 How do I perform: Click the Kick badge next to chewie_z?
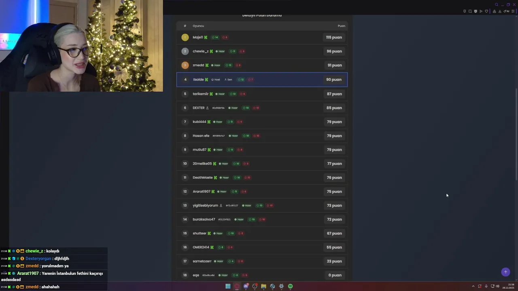pos(211,51)
